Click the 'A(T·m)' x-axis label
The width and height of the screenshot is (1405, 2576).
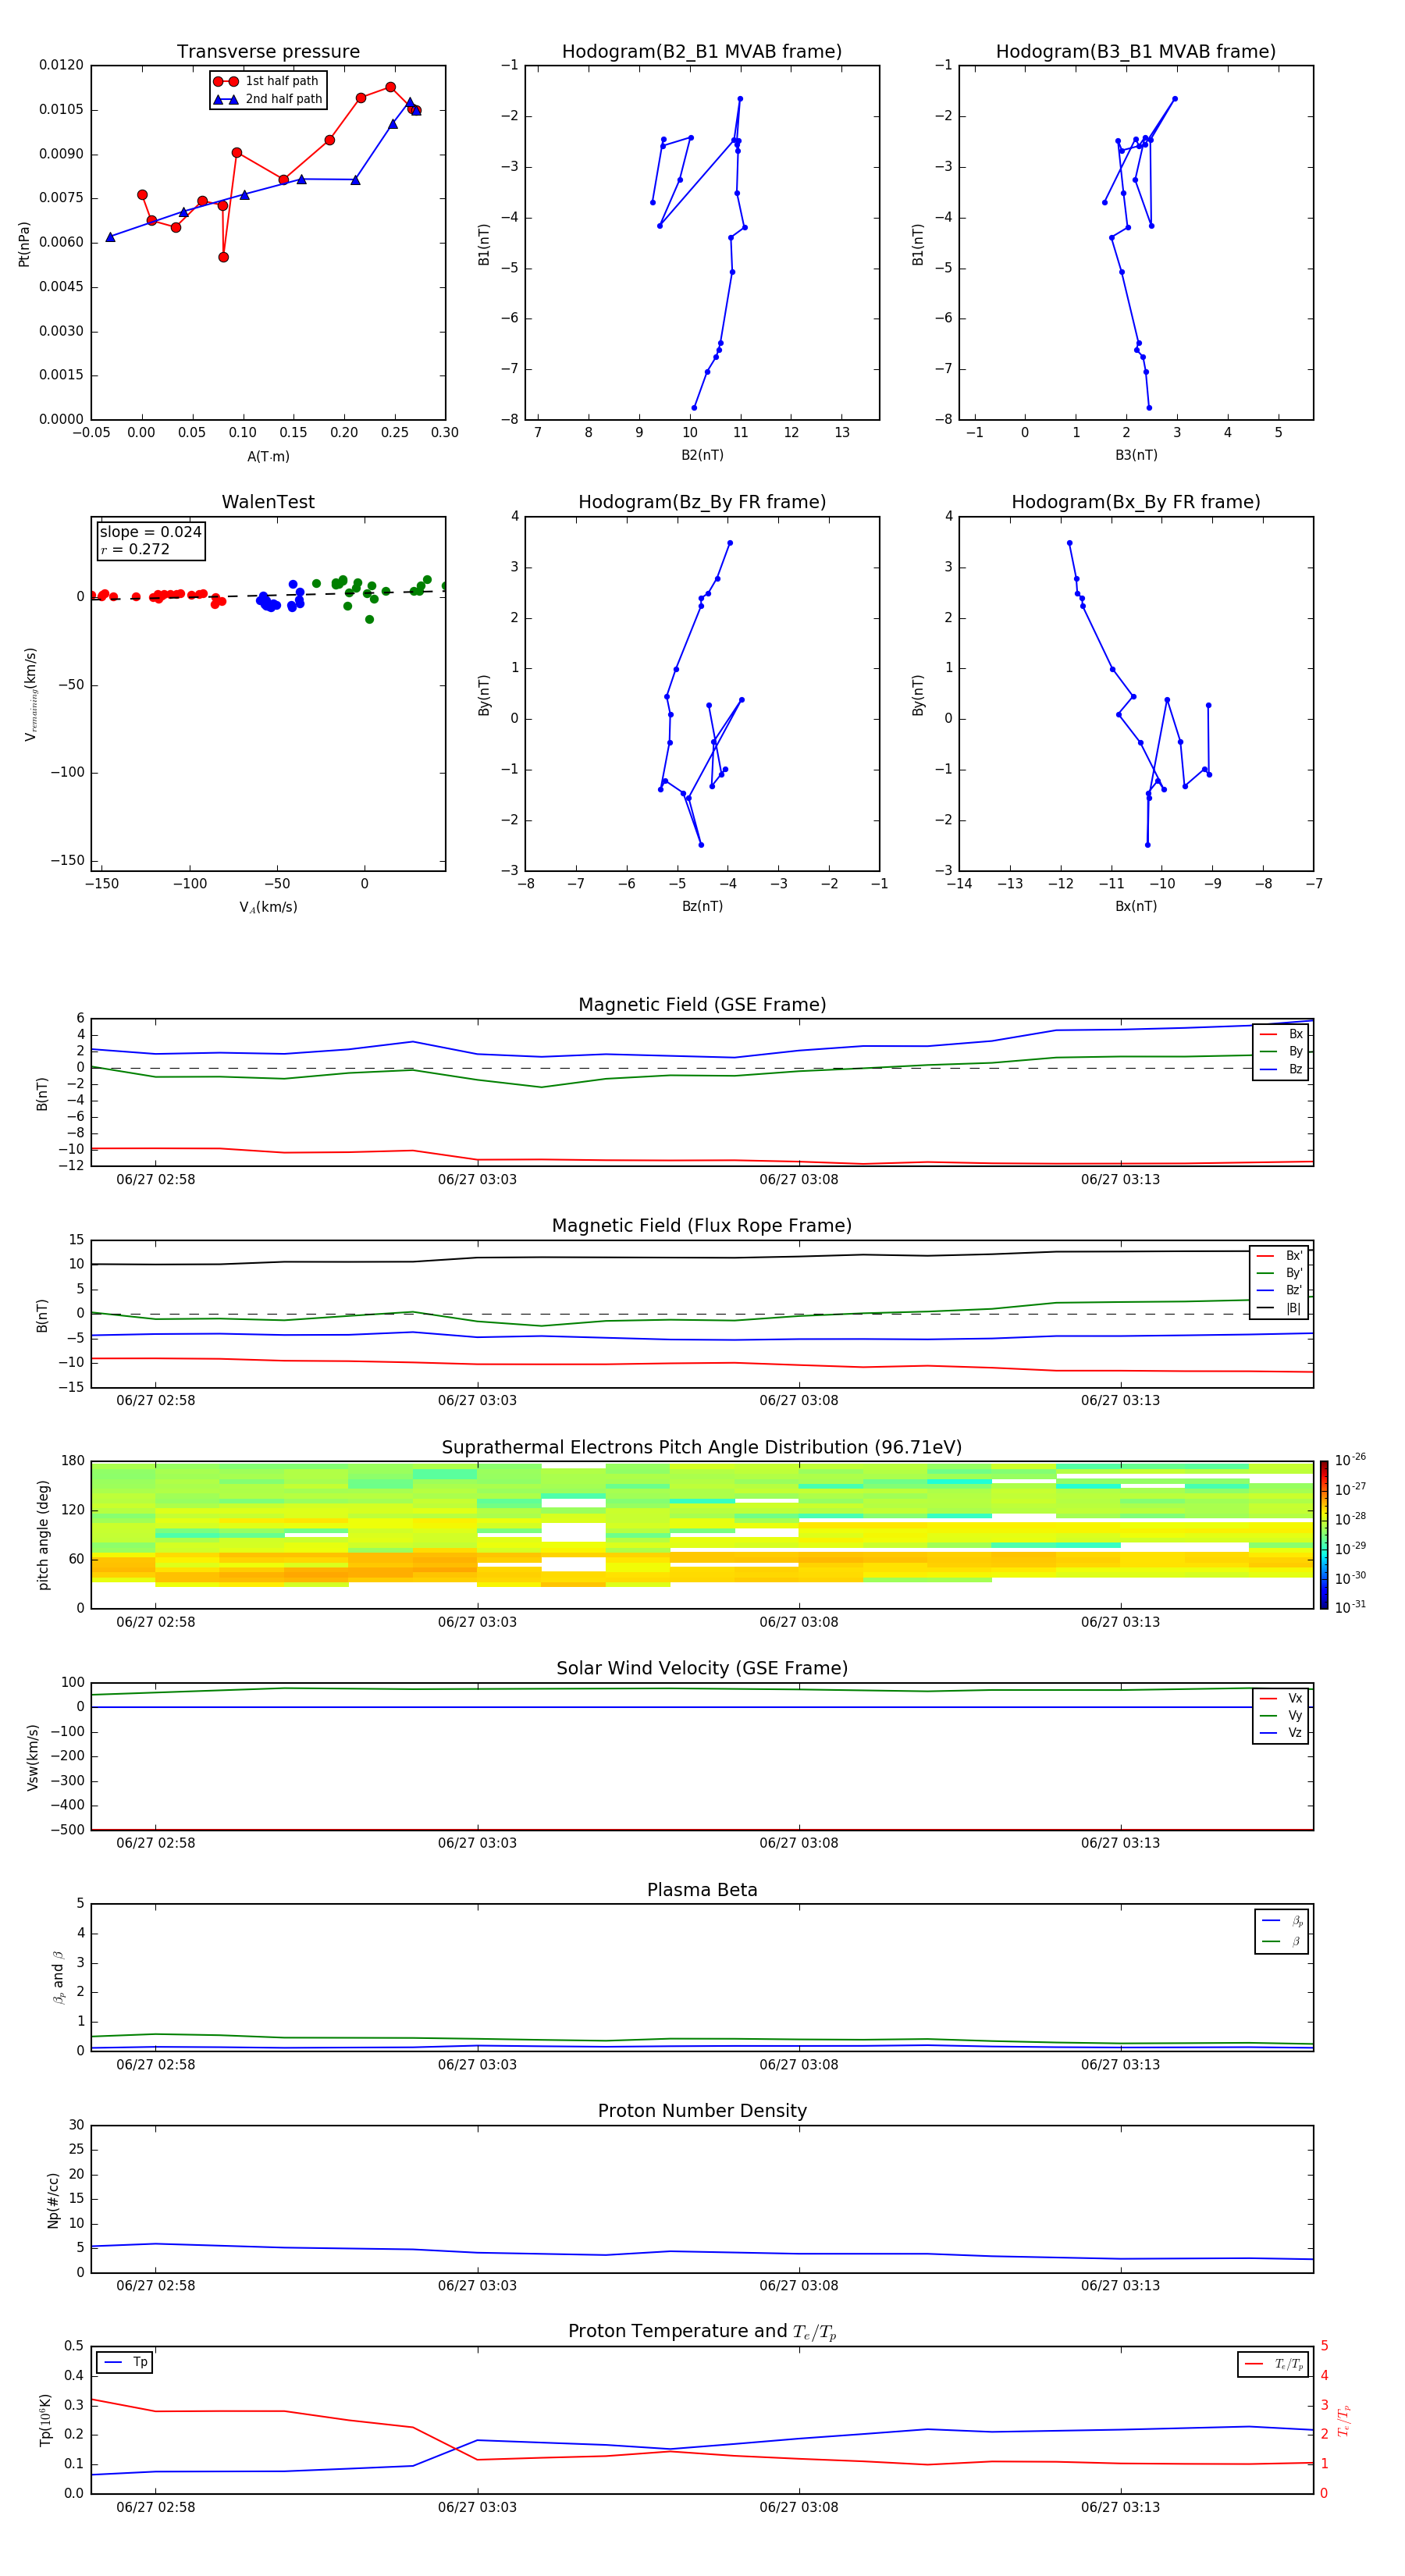(268, 457)
